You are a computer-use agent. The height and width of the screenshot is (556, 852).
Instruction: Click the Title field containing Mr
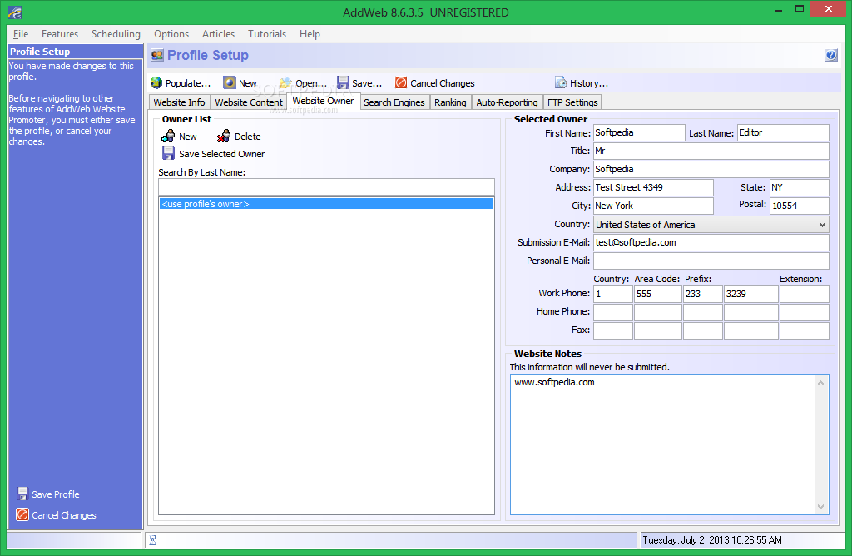pyautogui.click(x=711, y=151)
